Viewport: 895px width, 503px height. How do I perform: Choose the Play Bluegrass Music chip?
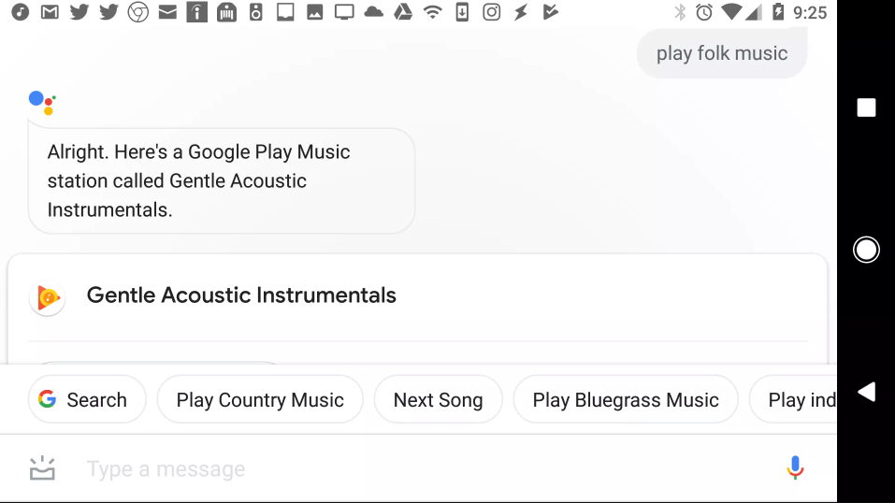pos(626,399)
